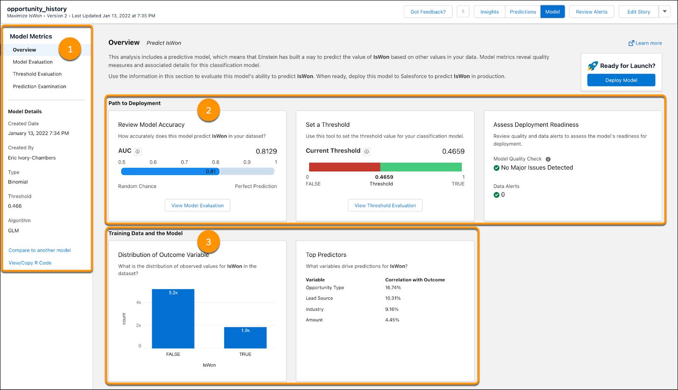
Task: Click the external-link icon beside Learn more
Action: 631,43
